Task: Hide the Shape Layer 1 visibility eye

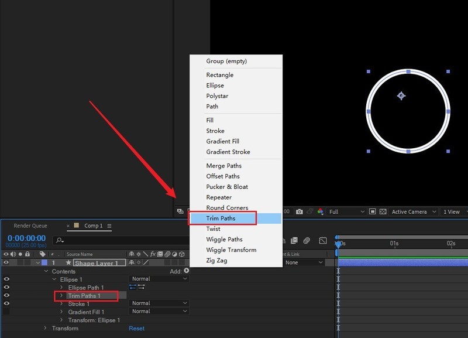Action: [6, 263]
